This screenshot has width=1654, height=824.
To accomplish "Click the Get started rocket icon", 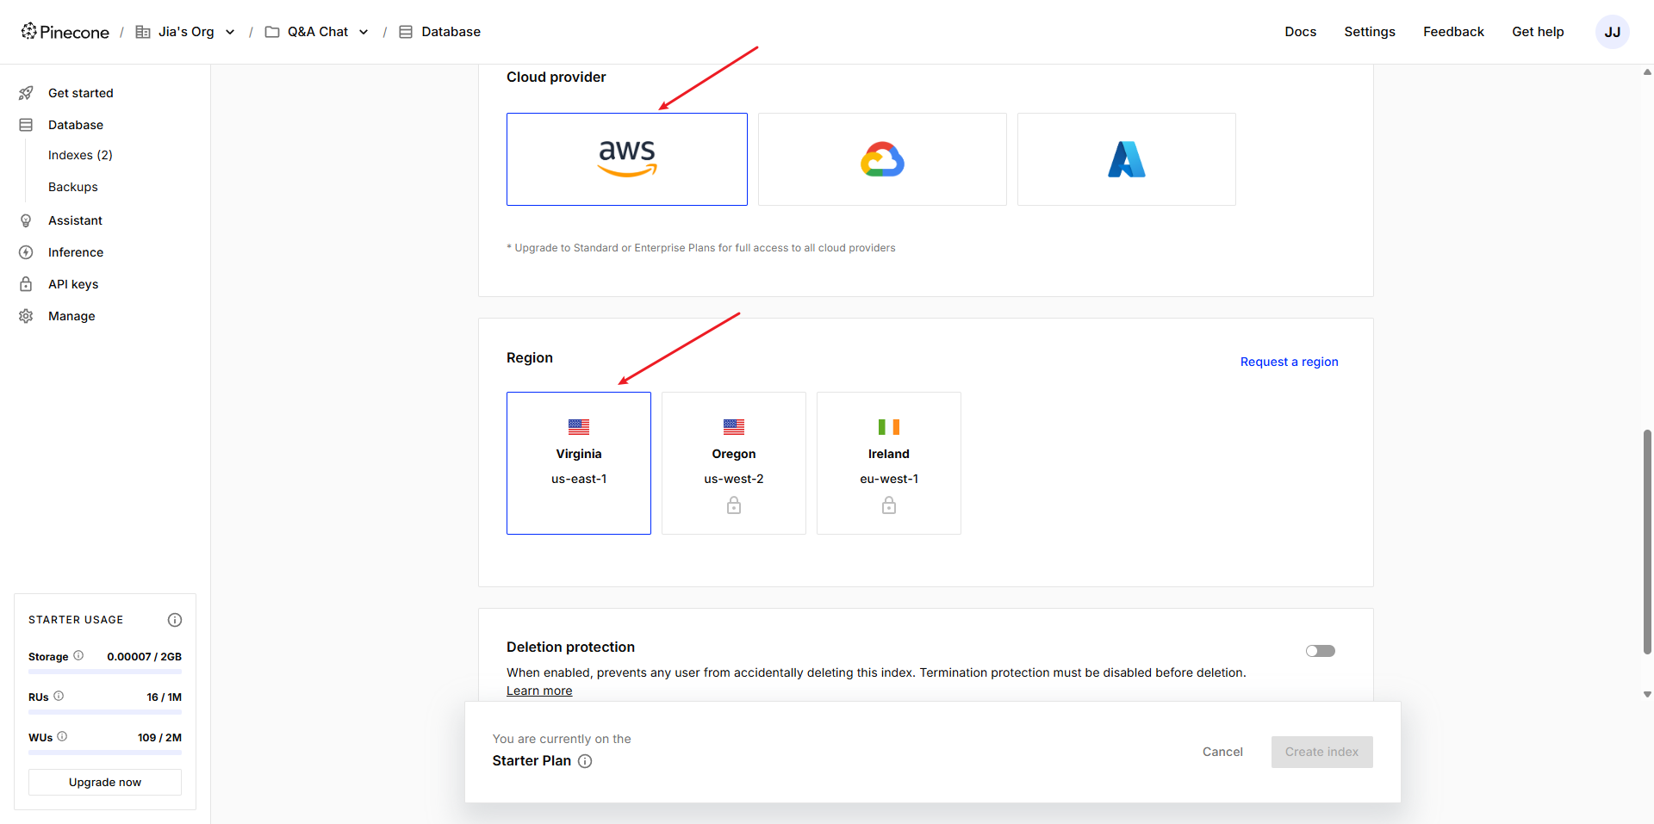I will click(x=26, y=93).
